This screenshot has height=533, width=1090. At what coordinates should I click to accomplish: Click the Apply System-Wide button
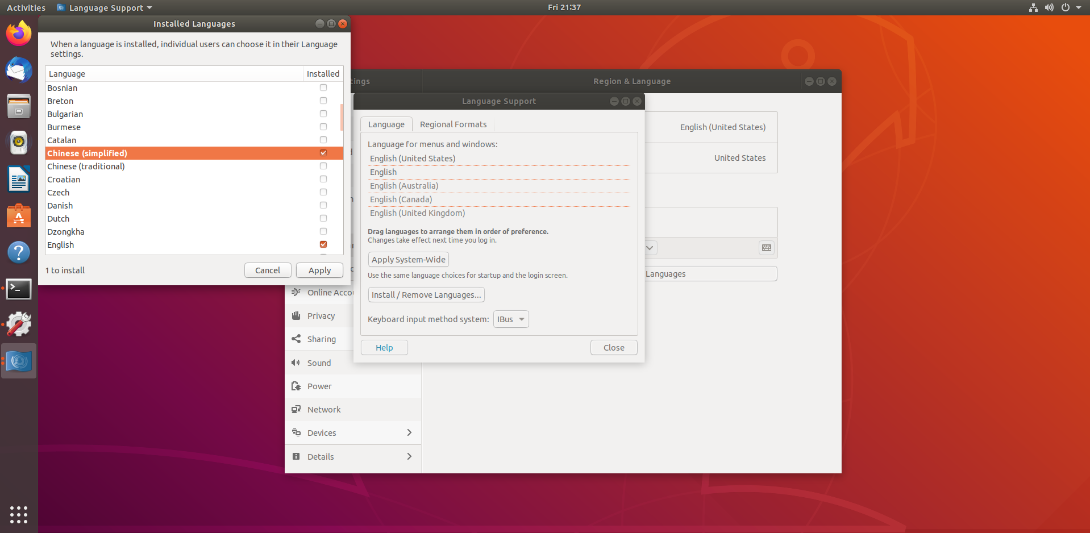pos(409,260)
